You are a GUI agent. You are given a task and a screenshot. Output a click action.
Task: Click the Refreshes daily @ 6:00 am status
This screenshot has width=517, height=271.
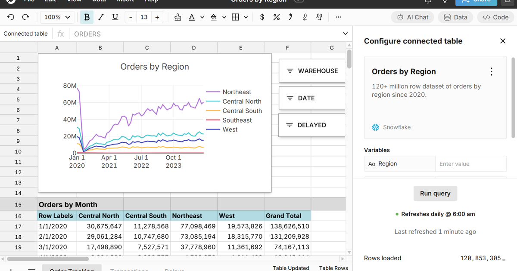[x=435, y=214]
